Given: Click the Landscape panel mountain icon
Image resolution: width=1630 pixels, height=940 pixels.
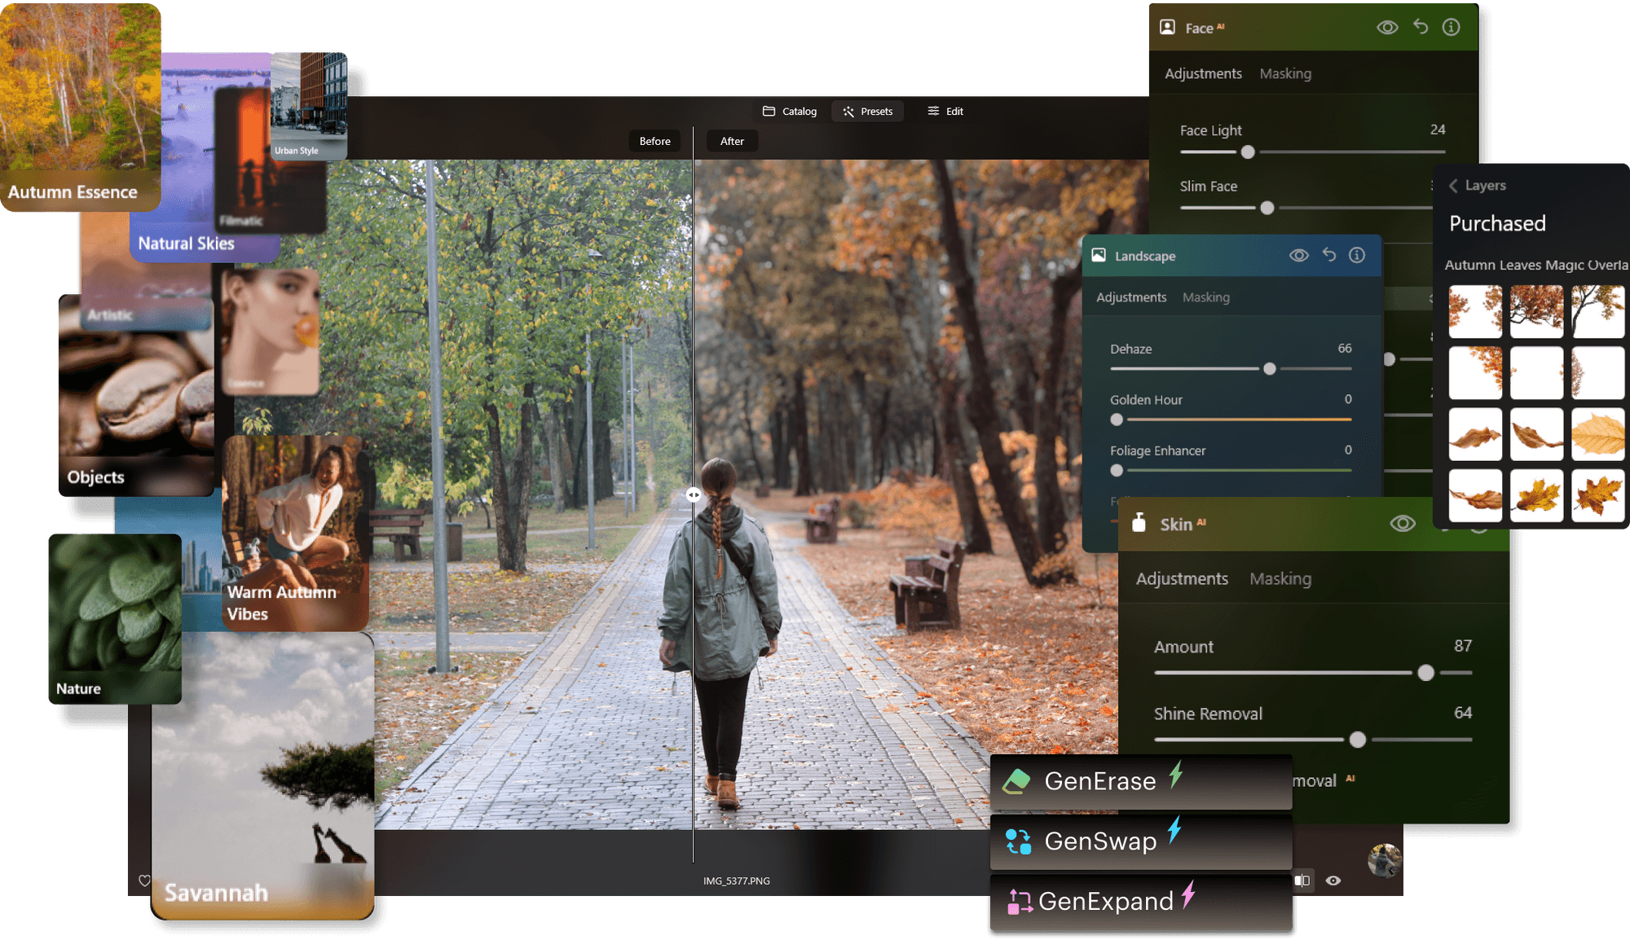Looking at the screenshot, I should pos(1099,255).
